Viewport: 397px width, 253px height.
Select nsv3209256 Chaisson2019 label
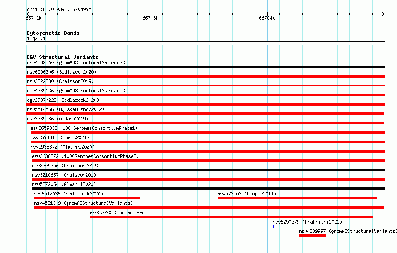click(x=65, y=166)
